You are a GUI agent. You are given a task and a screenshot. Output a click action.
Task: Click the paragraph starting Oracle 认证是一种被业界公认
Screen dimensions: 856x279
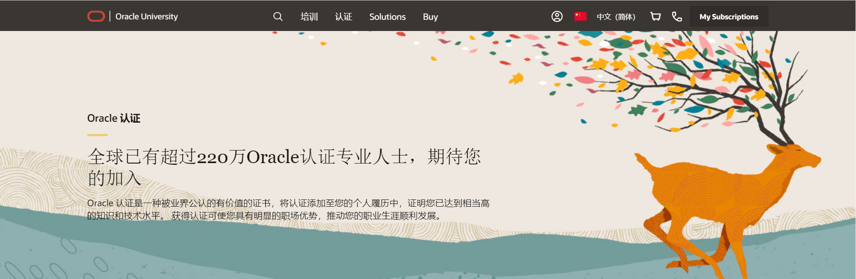tap(288, 209)
